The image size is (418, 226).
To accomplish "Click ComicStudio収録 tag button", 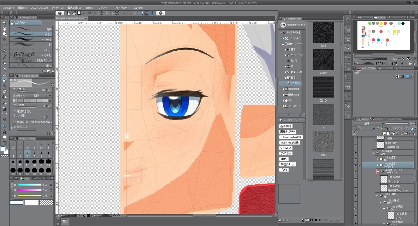I will click(x=291, y=137).
